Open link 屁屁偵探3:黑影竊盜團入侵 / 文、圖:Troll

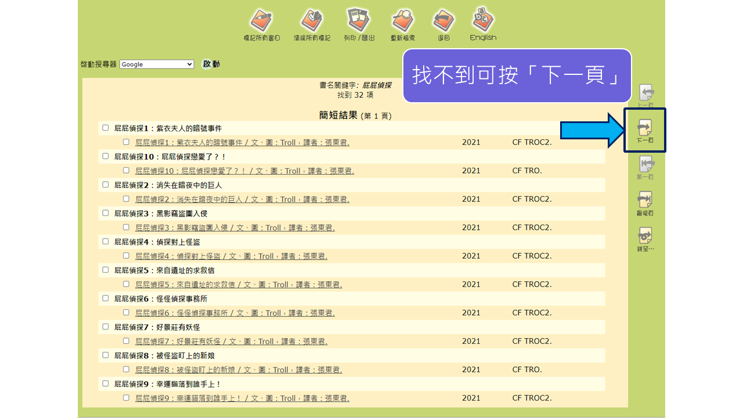coord(235,228)
